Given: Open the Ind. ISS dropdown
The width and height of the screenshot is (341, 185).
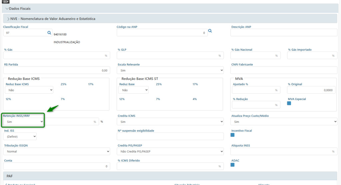Looking at the screenshot, I should click(20, 136).
